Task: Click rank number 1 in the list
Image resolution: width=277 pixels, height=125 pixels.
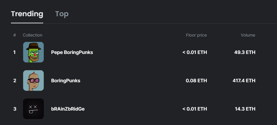Action: 15,52
